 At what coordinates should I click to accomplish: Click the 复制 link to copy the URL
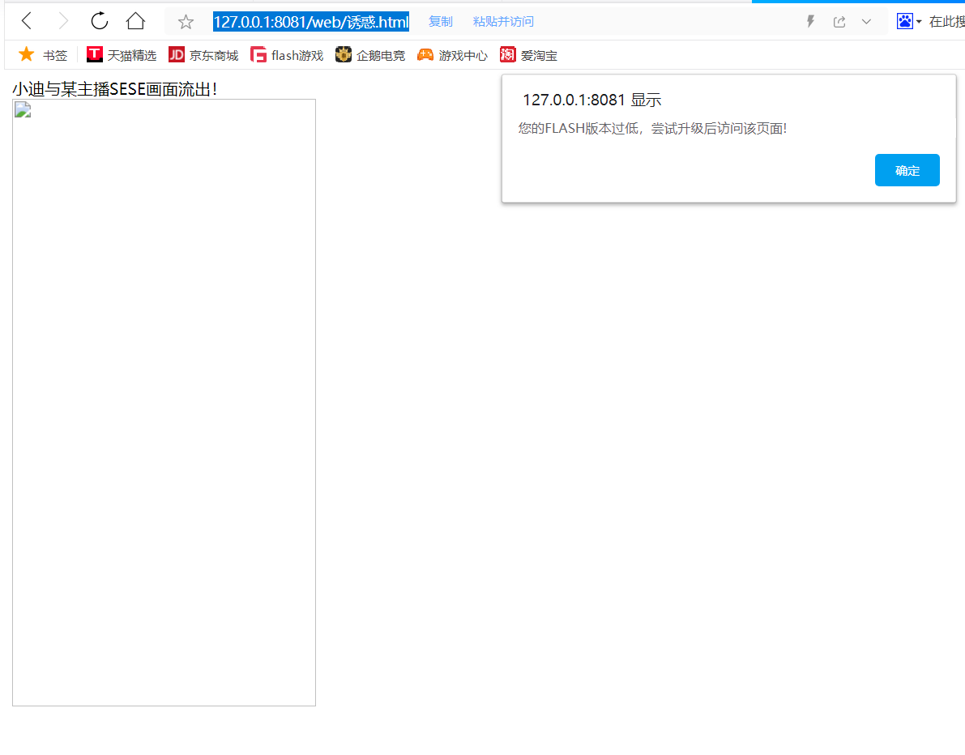(x=440, y=21)
